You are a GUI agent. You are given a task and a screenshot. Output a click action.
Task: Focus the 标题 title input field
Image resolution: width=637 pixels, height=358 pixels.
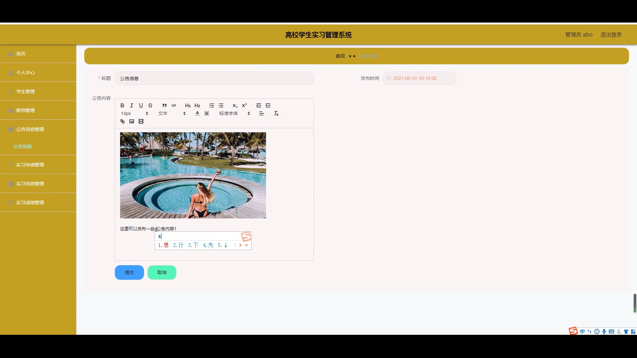(214, 78)
